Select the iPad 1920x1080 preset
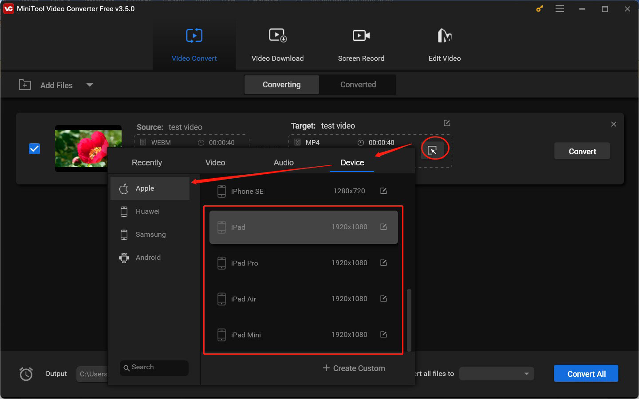 (x=304, y=227)
